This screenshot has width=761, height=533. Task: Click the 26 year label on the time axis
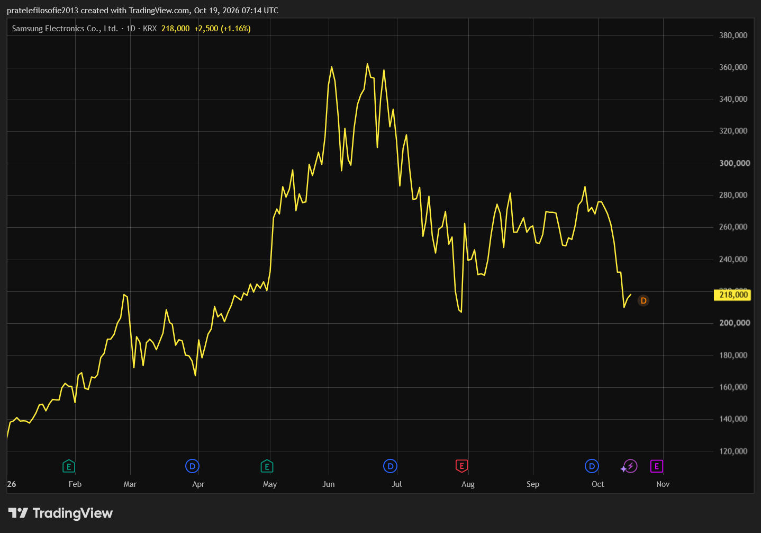(12, 484)
